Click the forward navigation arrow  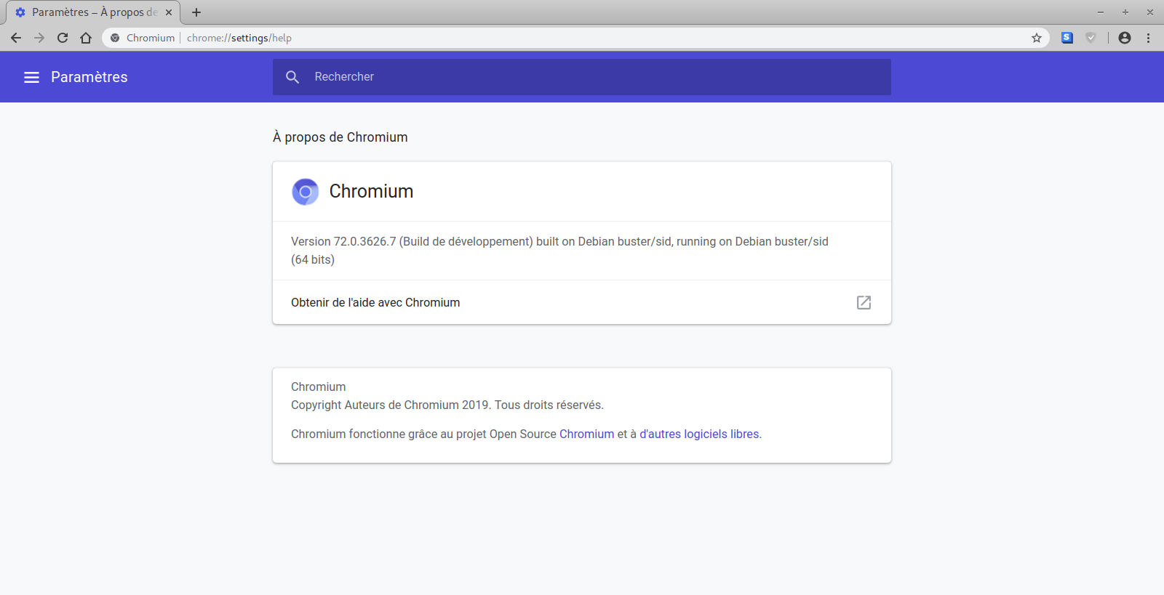[x=39, y=38]
